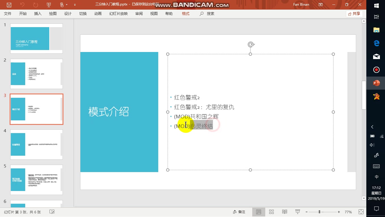Click the 模式介绍 slide title text
The image size is (385, 217).
[109, 112]
